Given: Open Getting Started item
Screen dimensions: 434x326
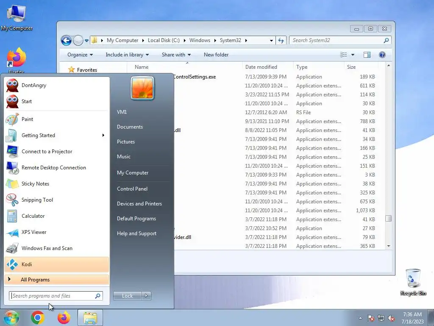Looking at the screenshot, I should (56, 135).
